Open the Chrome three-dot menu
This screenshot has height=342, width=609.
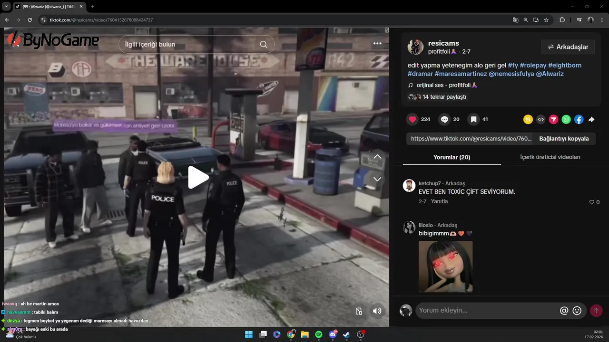point(602,20)
